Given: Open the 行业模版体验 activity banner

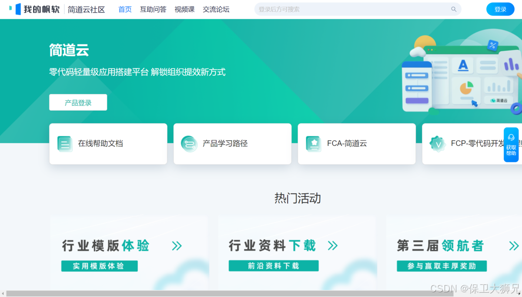Looking at the screenshot, I should tap(129, 254).
